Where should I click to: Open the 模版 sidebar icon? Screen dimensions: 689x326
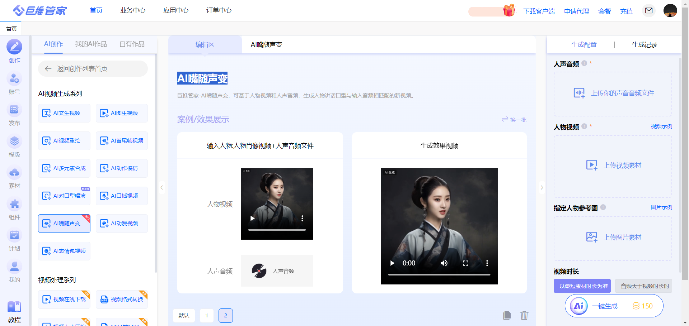(14, 141)
